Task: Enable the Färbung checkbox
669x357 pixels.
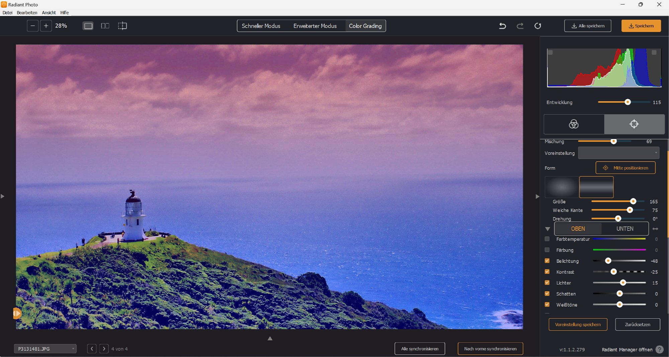Action: tap(547, 250)
